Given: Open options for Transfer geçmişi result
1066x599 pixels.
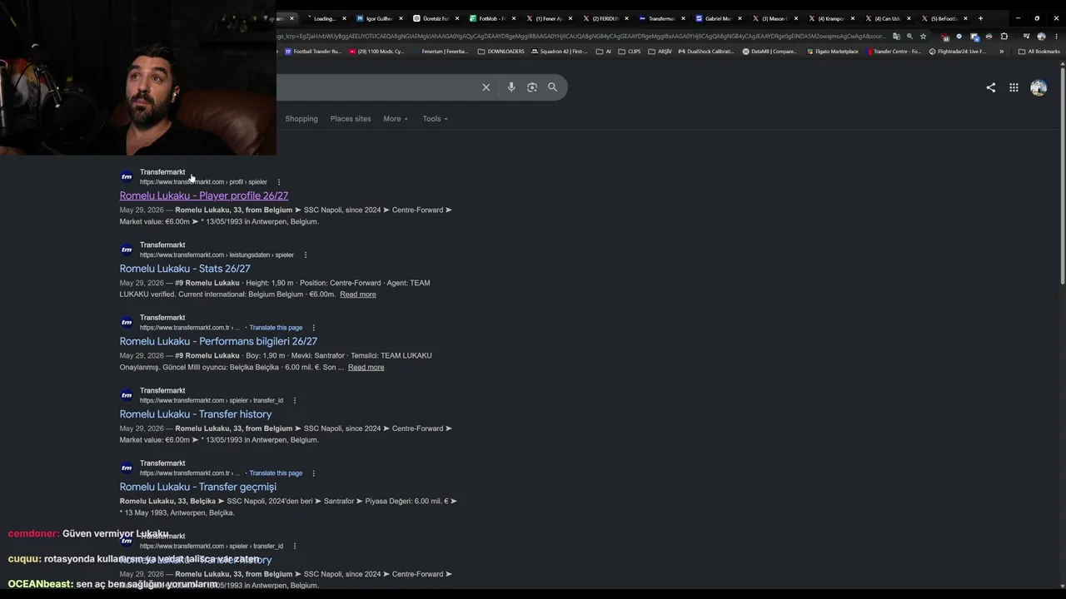Looking at the screenshot, I should click(313, 473).
